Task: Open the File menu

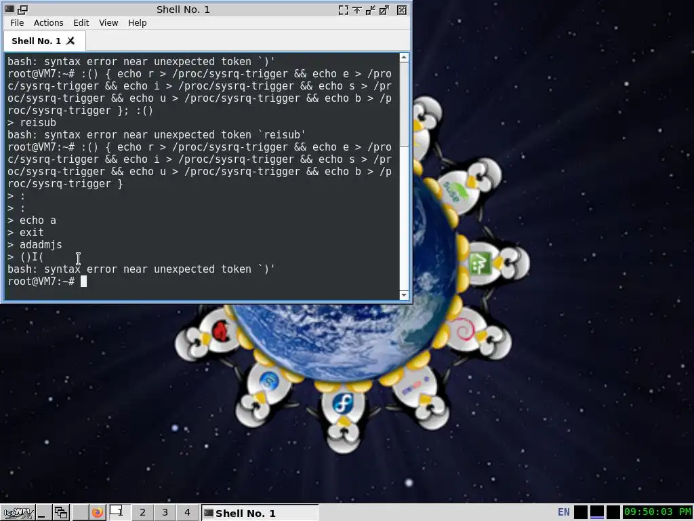Action: coord(17,22)
